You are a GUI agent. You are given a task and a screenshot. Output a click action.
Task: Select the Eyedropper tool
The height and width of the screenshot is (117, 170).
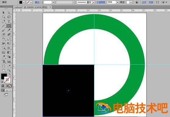3,57
